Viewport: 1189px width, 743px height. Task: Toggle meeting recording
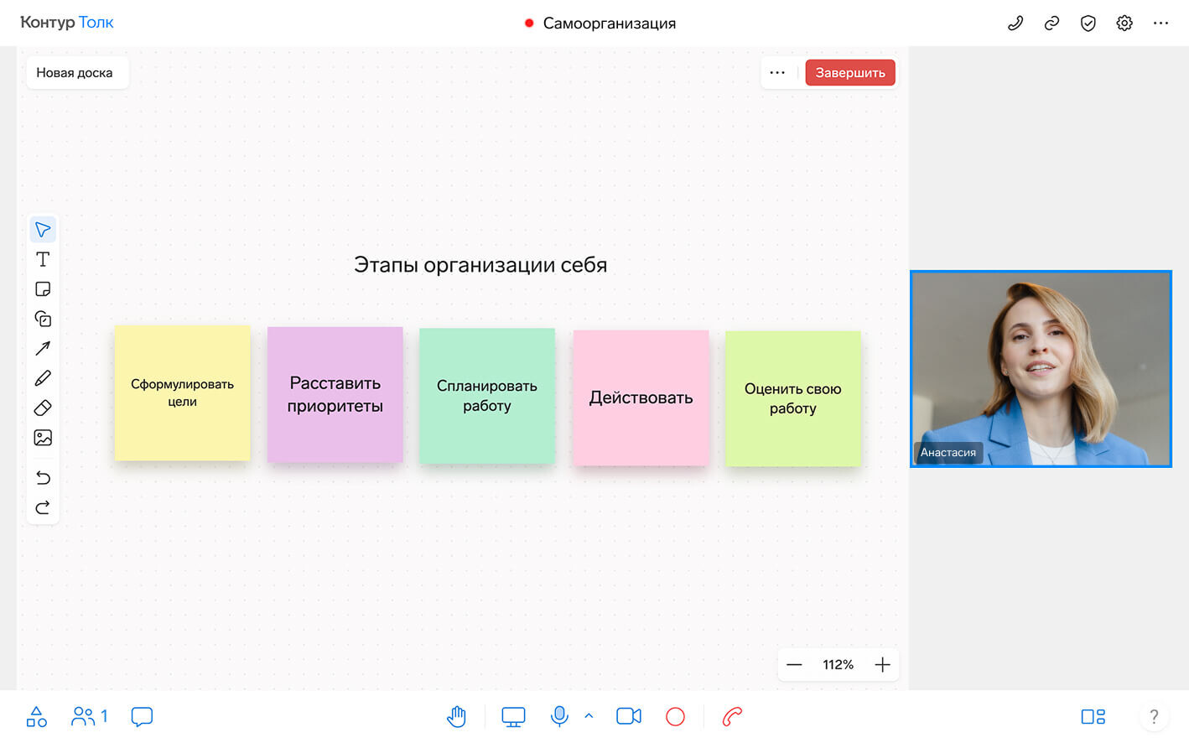coord(675,716)
